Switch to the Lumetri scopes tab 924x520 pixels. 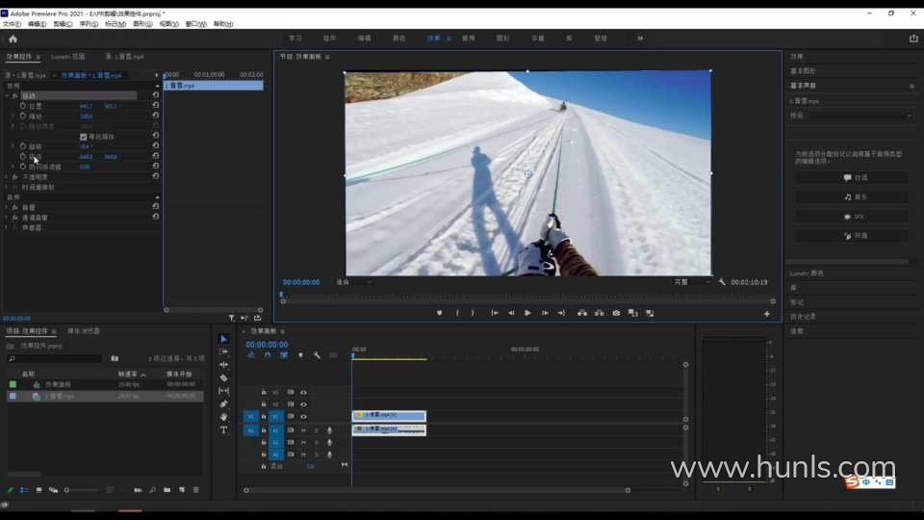(68, 57)
